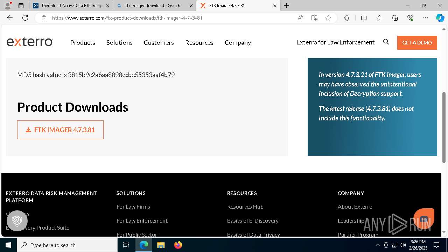Close the Download AccessData FTK Imager tab

click(x=107, y=6)
